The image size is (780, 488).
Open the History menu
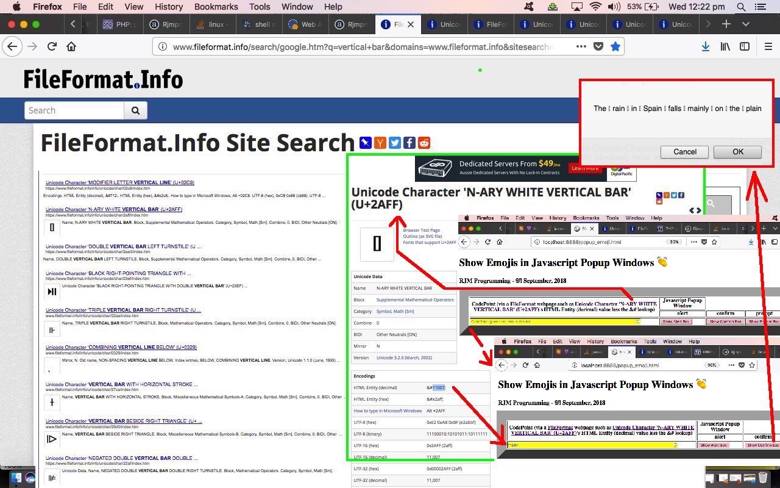click(169, 7)
